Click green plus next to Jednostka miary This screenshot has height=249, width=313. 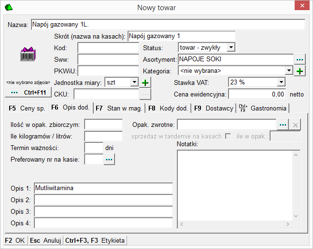pyautogui.click(x=145, y=83)
